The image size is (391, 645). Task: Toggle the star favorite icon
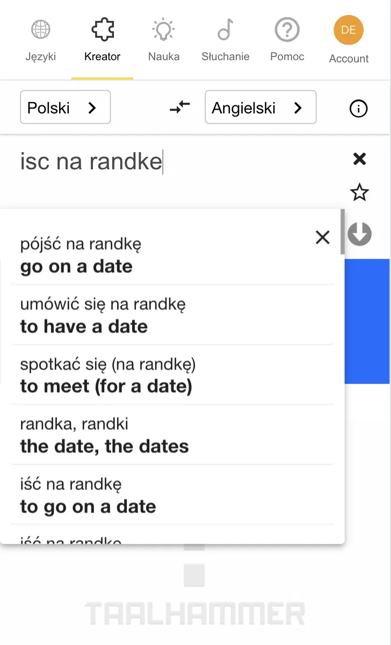[x=359, y=192]
